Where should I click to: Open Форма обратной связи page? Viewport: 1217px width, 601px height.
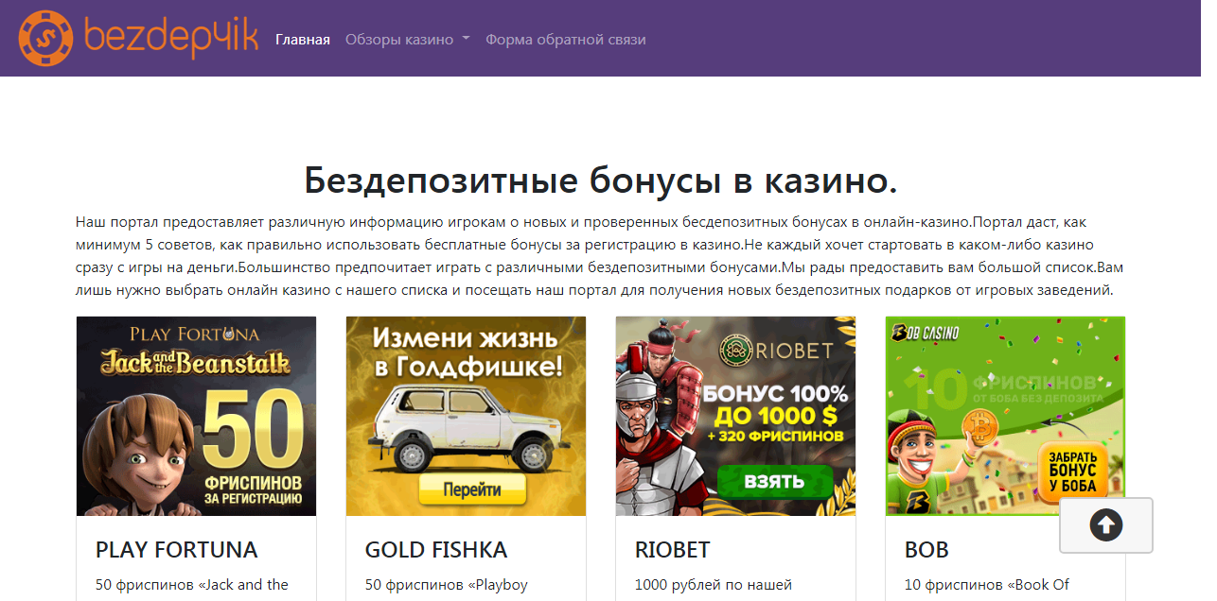566,40
